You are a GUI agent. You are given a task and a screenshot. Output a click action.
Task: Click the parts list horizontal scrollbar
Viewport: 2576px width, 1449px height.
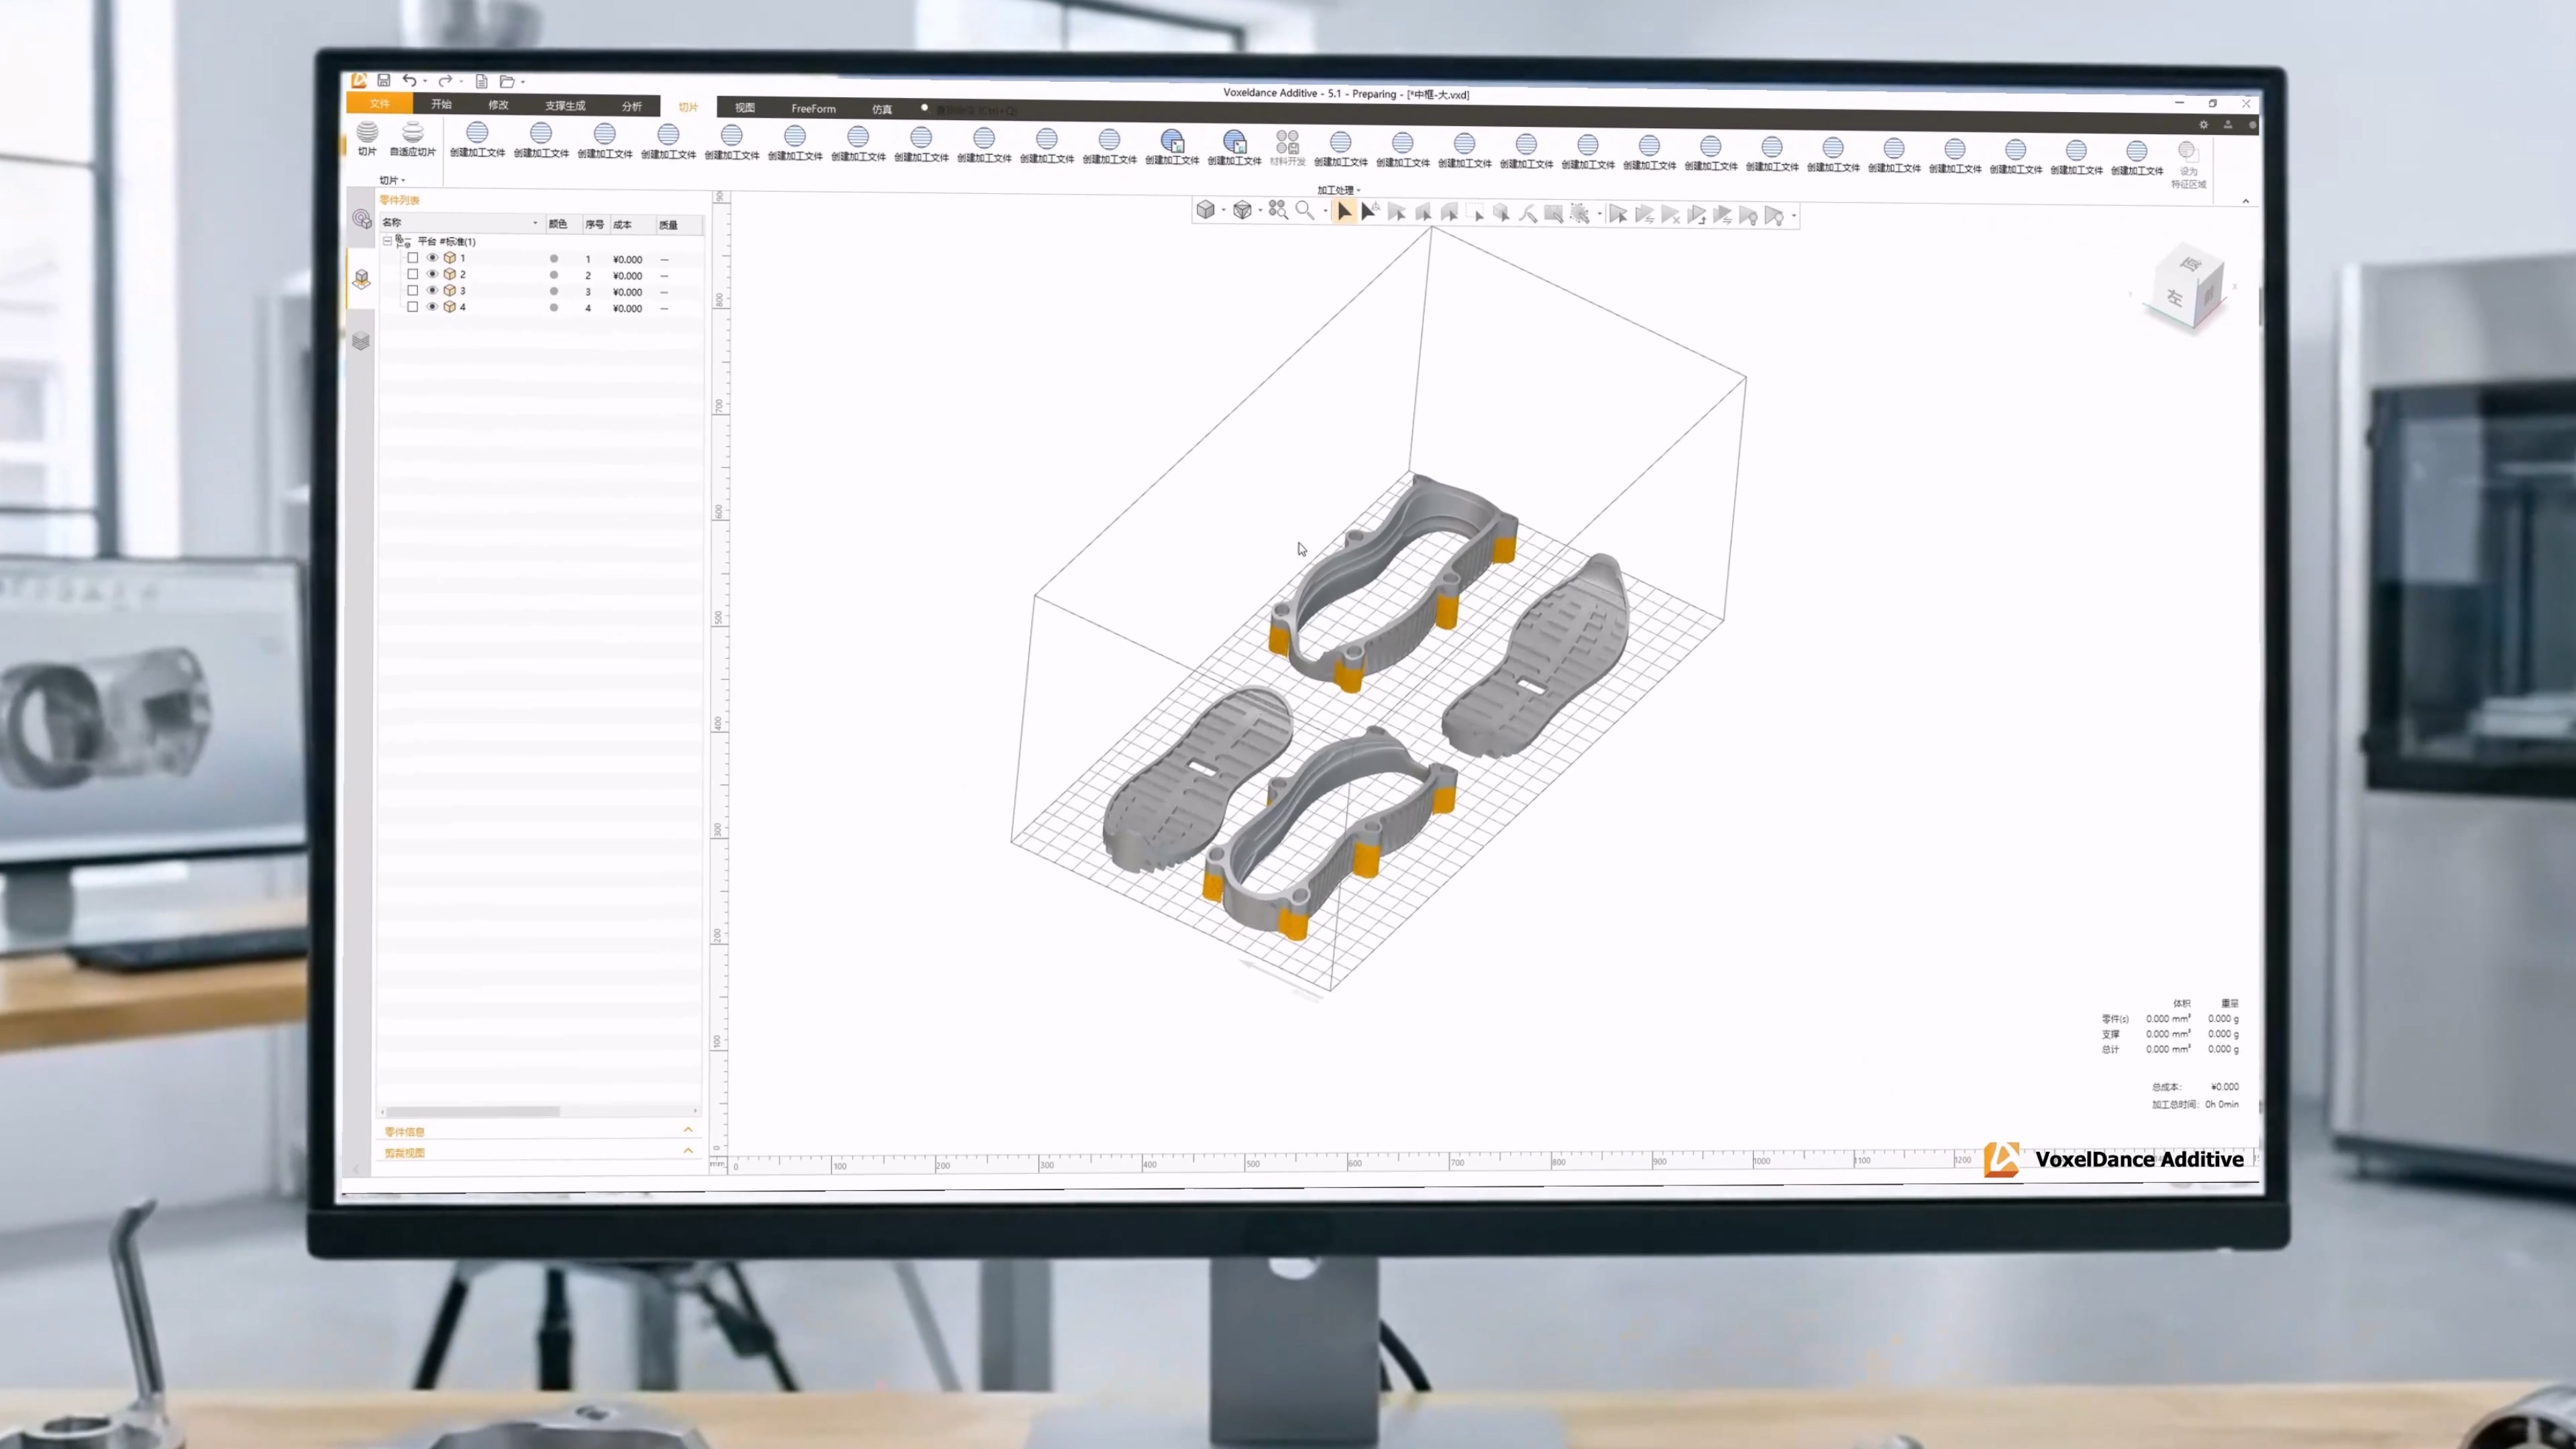(x=472, y=1111)
